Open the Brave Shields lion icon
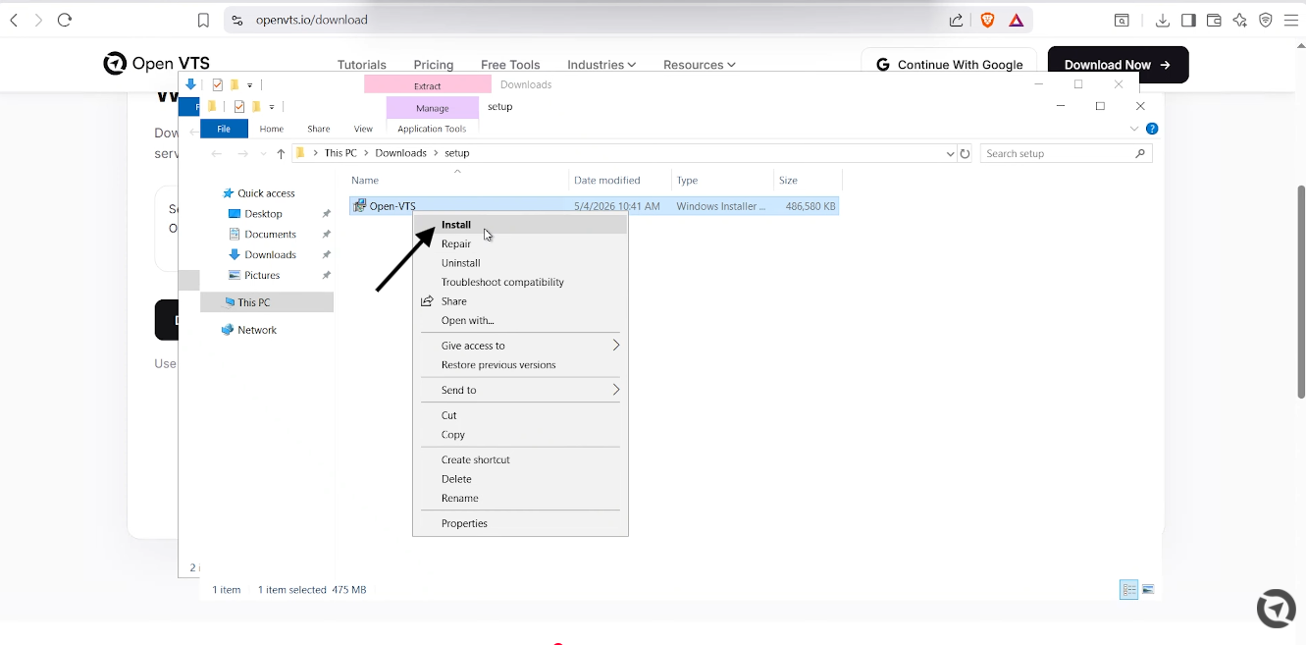1306x645 pixels. [x=987, y=20]
